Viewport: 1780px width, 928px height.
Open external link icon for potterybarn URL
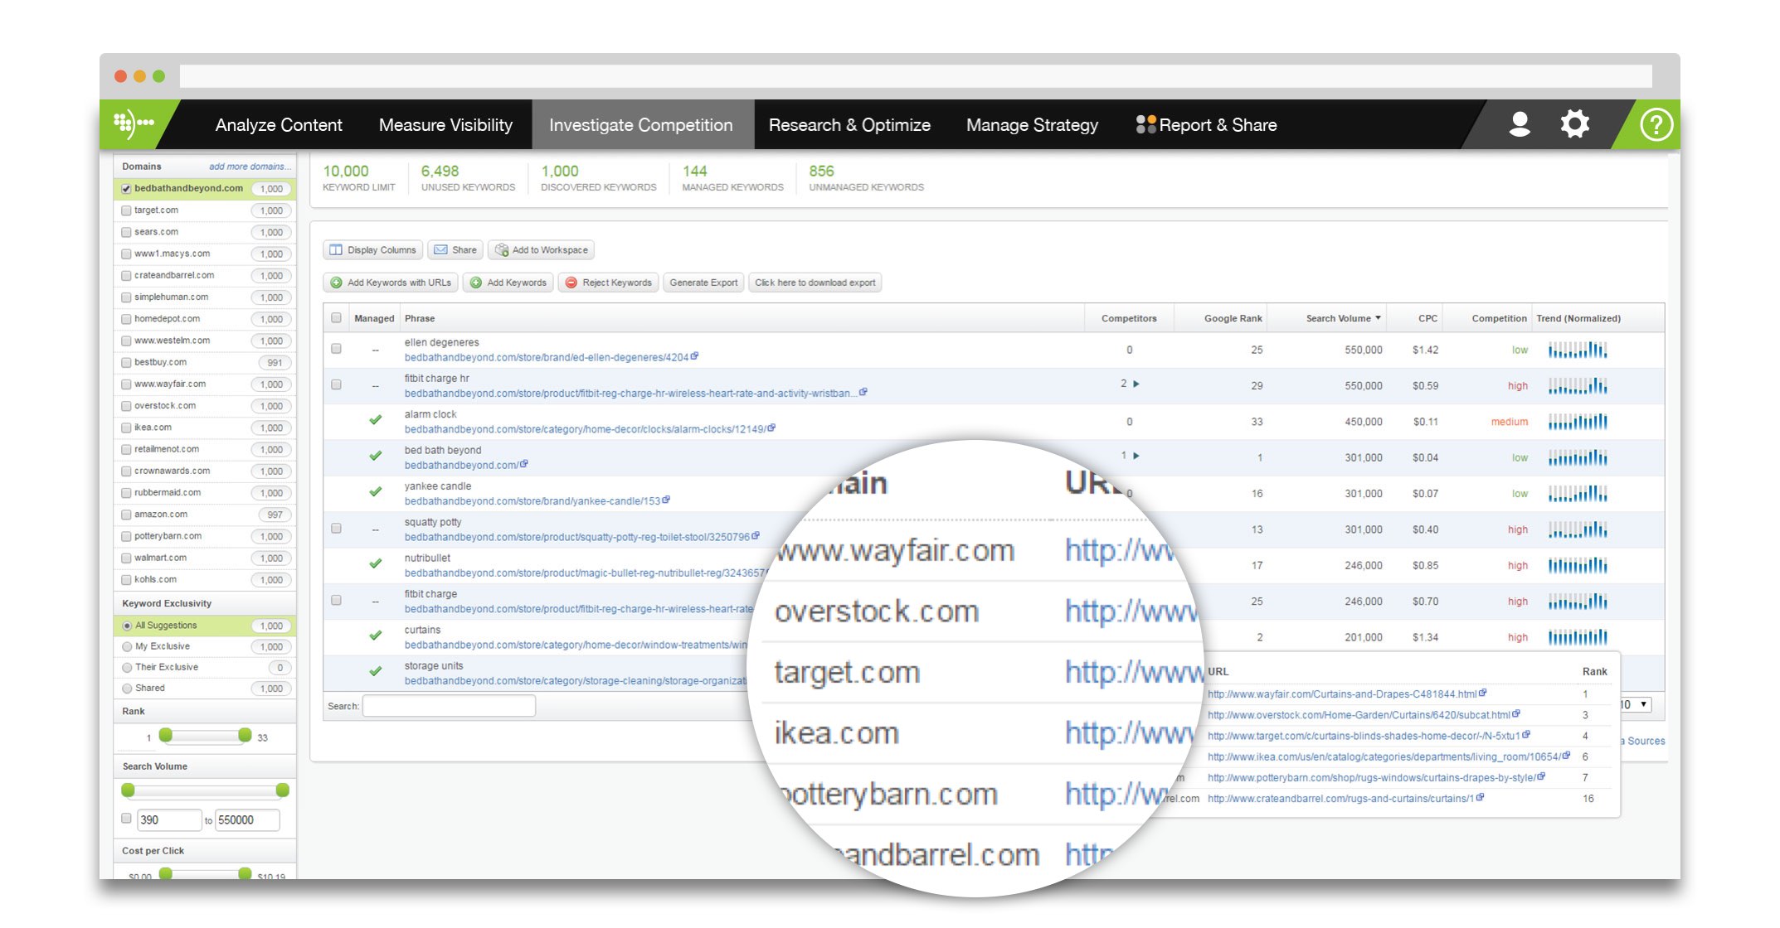pyautogui.click(x=1541, y=776)
